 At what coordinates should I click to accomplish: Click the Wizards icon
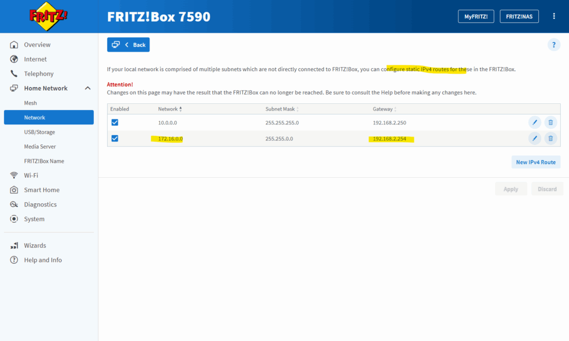14,245
